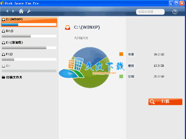
Task: Click the F: drive usage bar
Action: pos(29,59)
